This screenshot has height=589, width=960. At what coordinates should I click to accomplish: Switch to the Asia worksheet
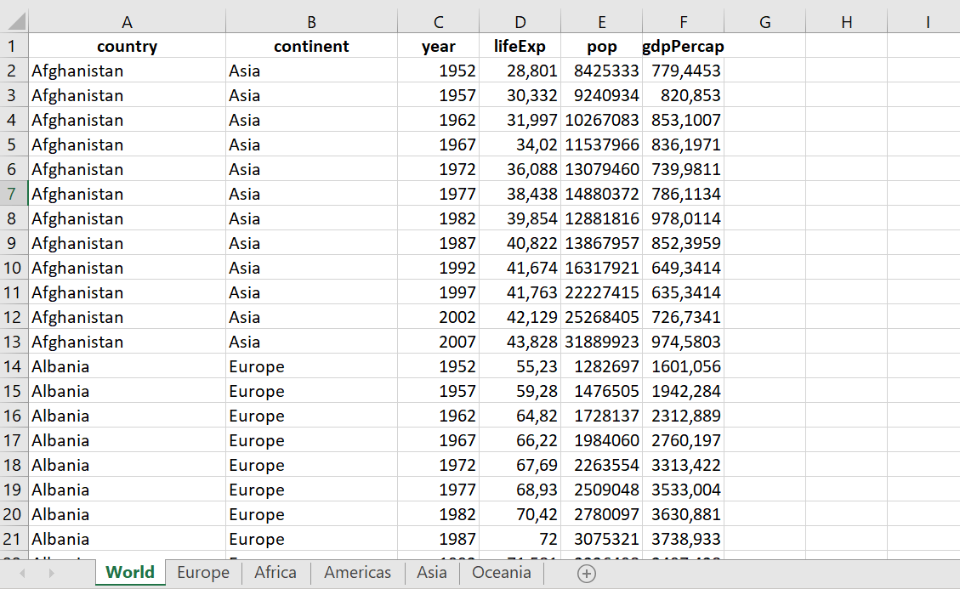432,573
